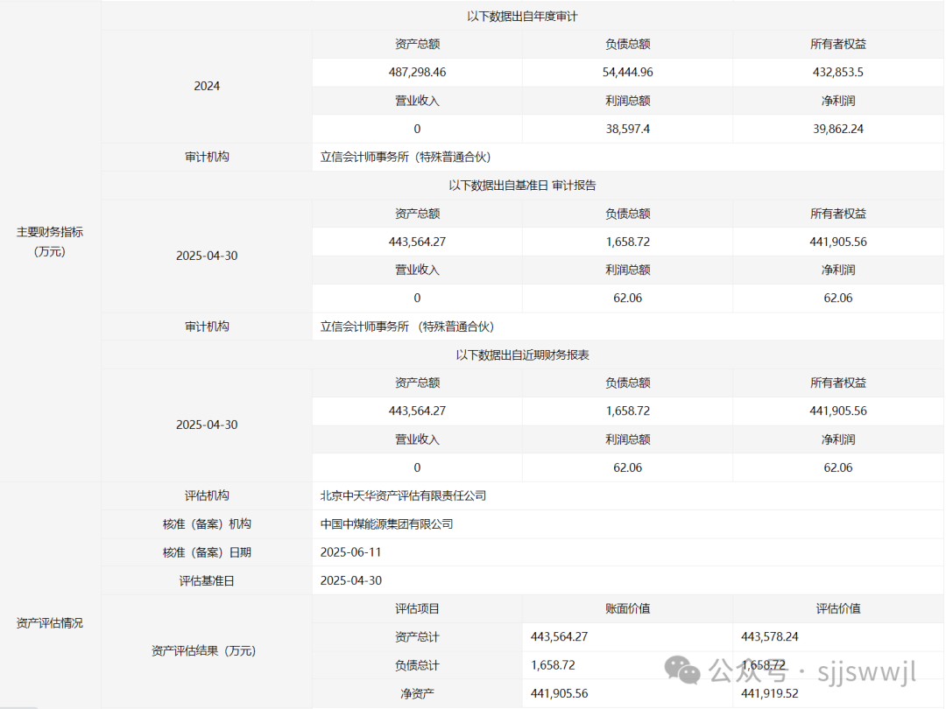
Task: Click the owner's equity value '432,853.5'
Action: click(838, 73)
